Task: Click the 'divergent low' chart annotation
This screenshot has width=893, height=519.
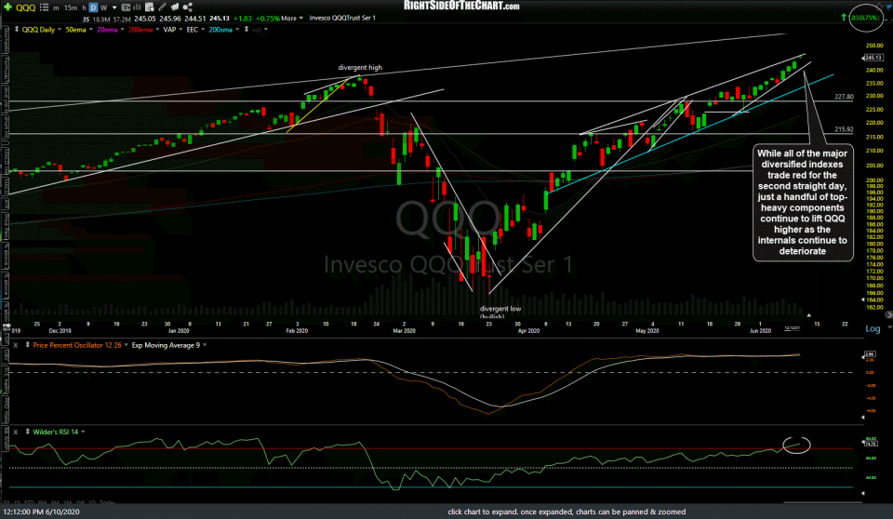Action: pos(500,309)
